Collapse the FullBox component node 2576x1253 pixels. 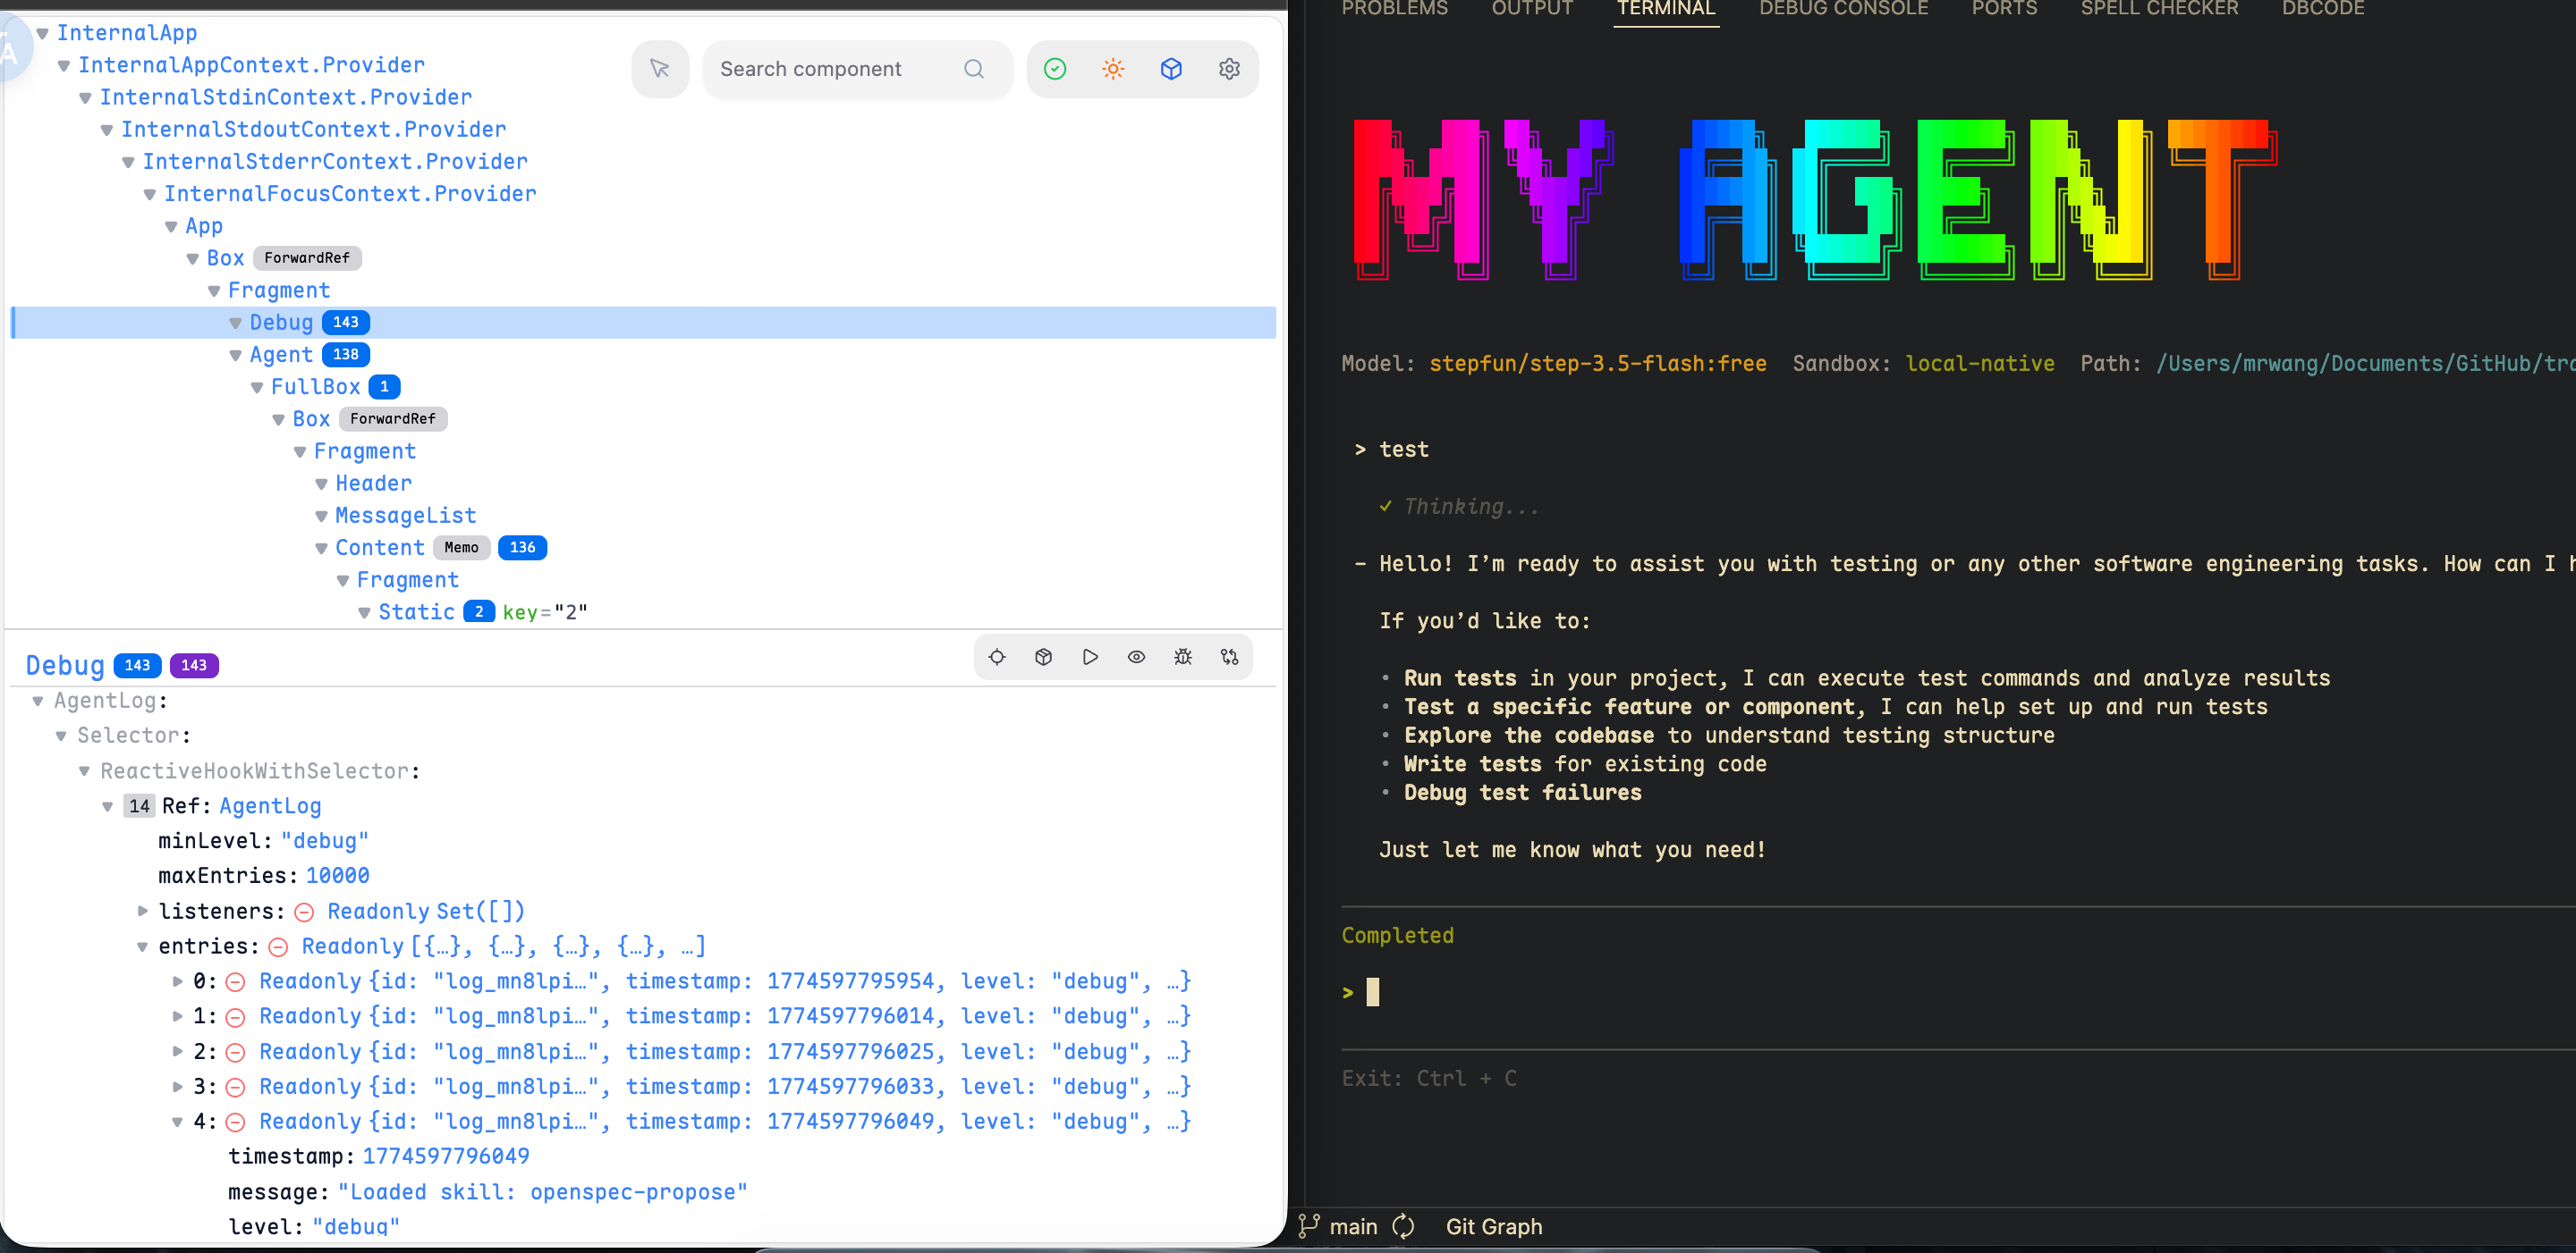tap(257, 387)
